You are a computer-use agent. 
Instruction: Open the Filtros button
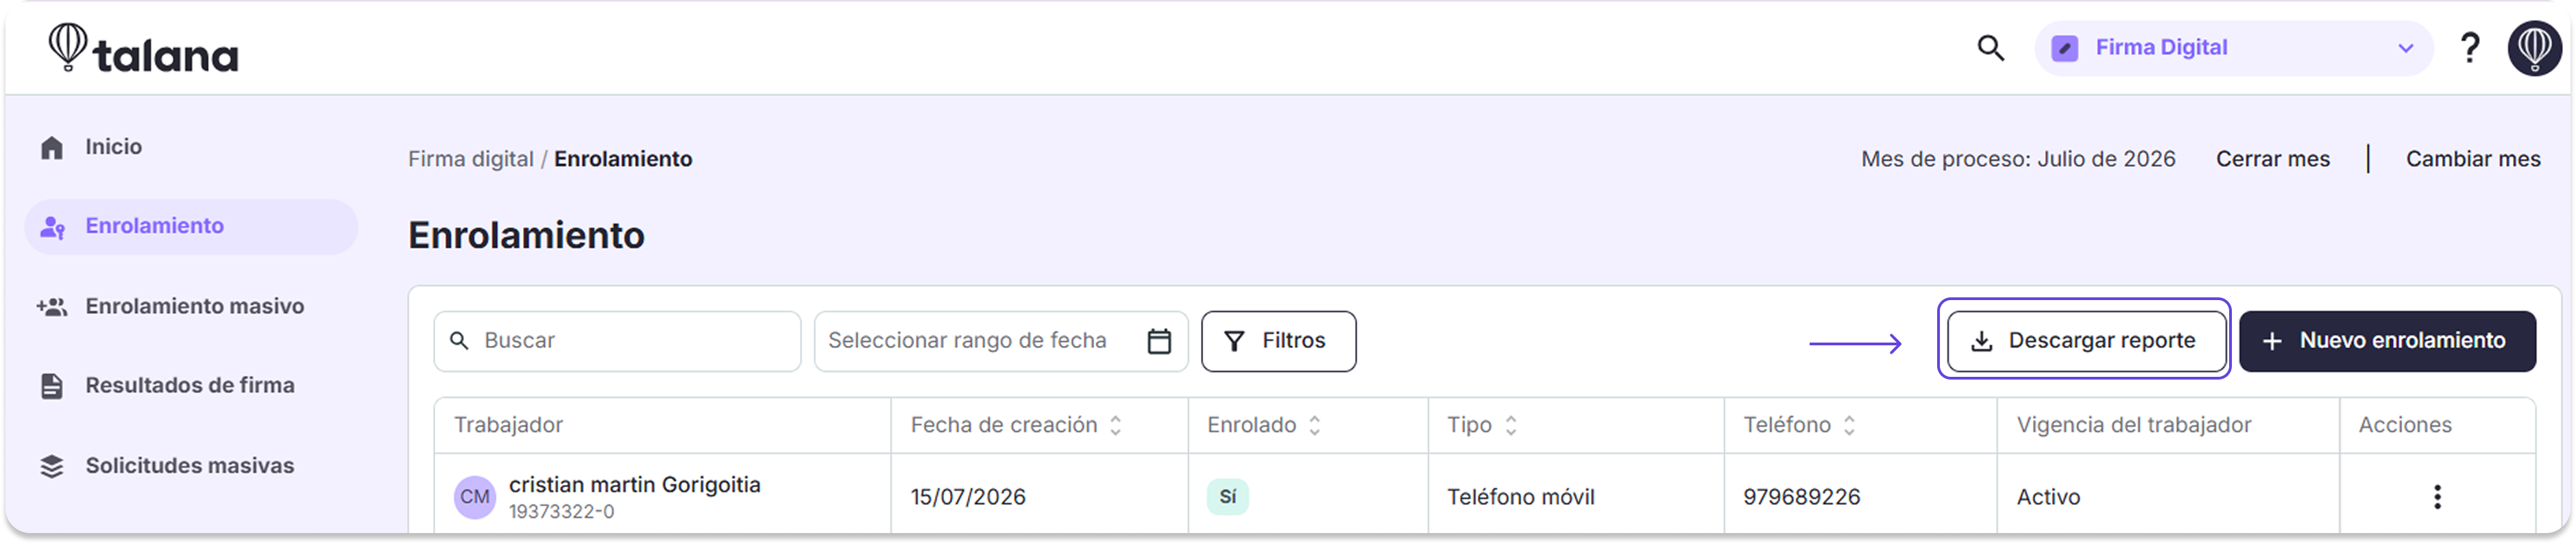pyautogui.click(x=1278, y=341)
